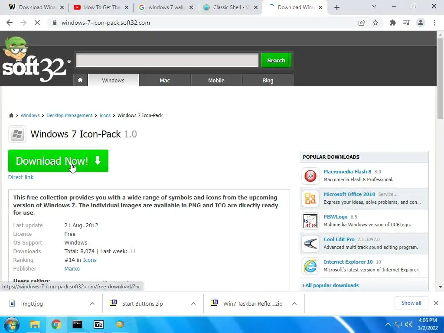Viewport: 444px width, 333px height.
Task: Click the Chrome profile avatar icon
Action: 421,23
